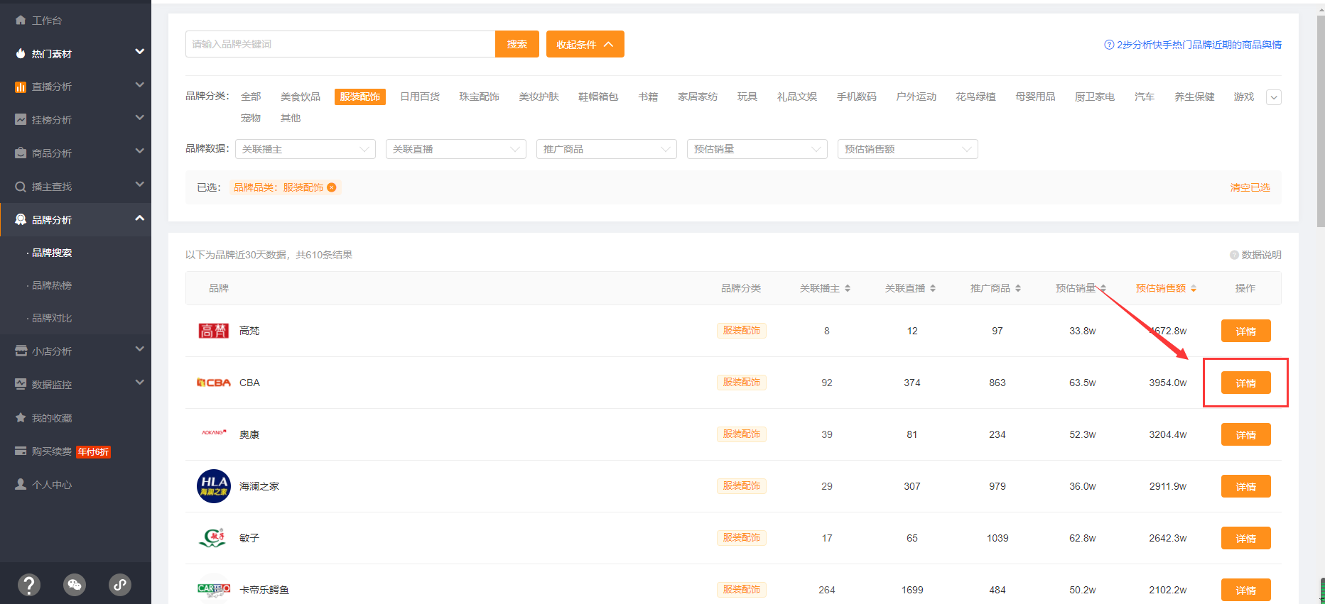Expand more brand categories chevron
Screen dimensions: 1325x604
[x=1274, y=97]
